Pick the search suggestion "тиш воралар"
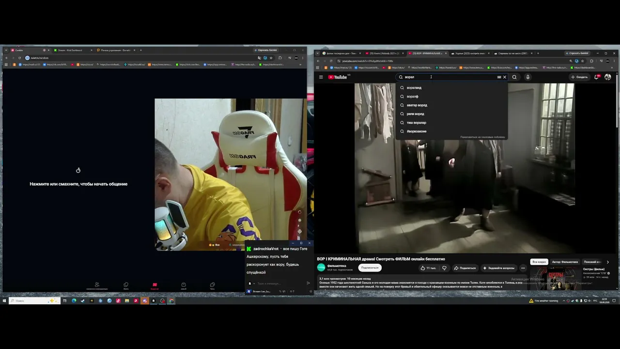The image size is (620, 349). [x=452, y=123]
